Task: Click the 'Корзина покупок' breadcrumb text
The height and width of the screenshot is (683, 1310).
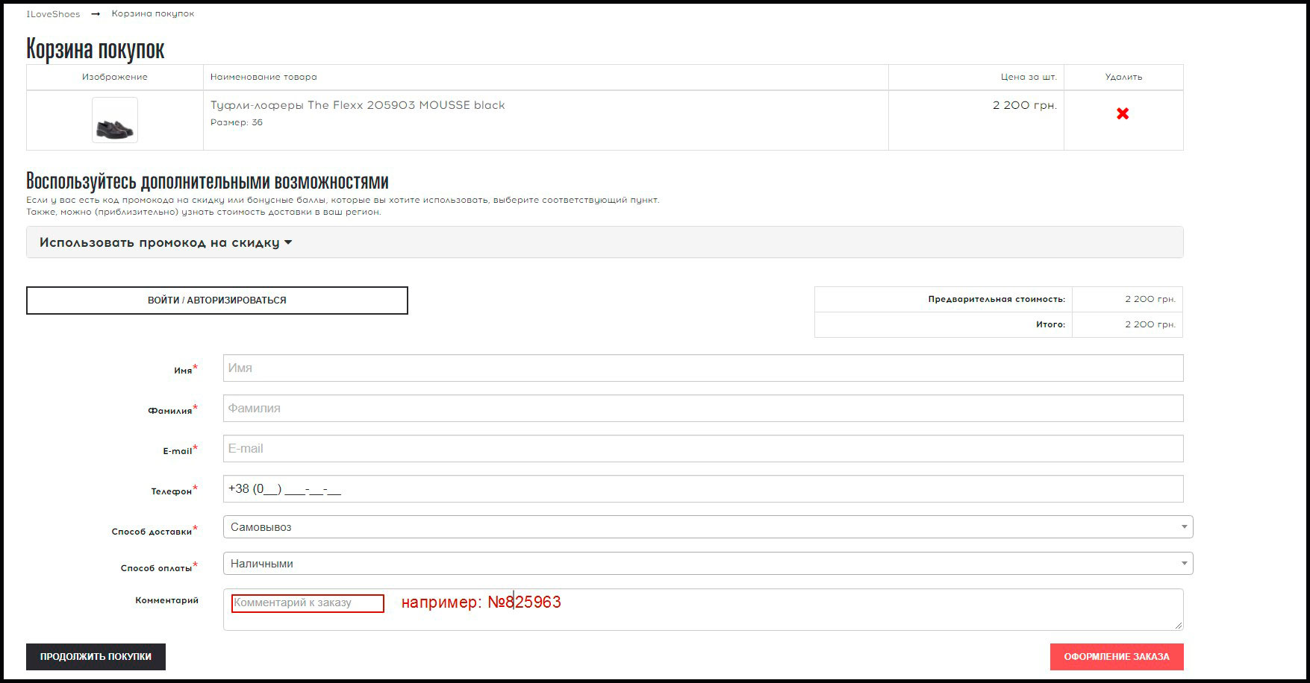Action: pos(153,14)
